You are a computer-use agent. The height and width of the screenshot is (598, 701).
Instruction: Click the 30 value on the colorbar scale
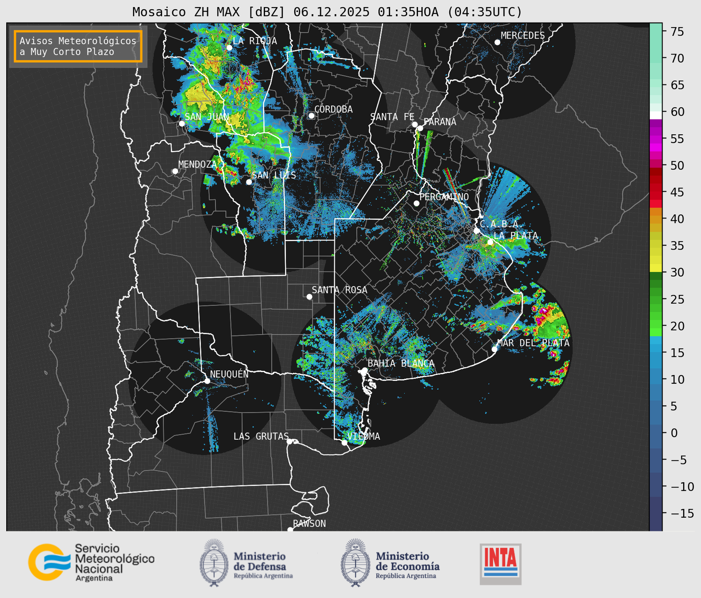(x=677, y=272)
